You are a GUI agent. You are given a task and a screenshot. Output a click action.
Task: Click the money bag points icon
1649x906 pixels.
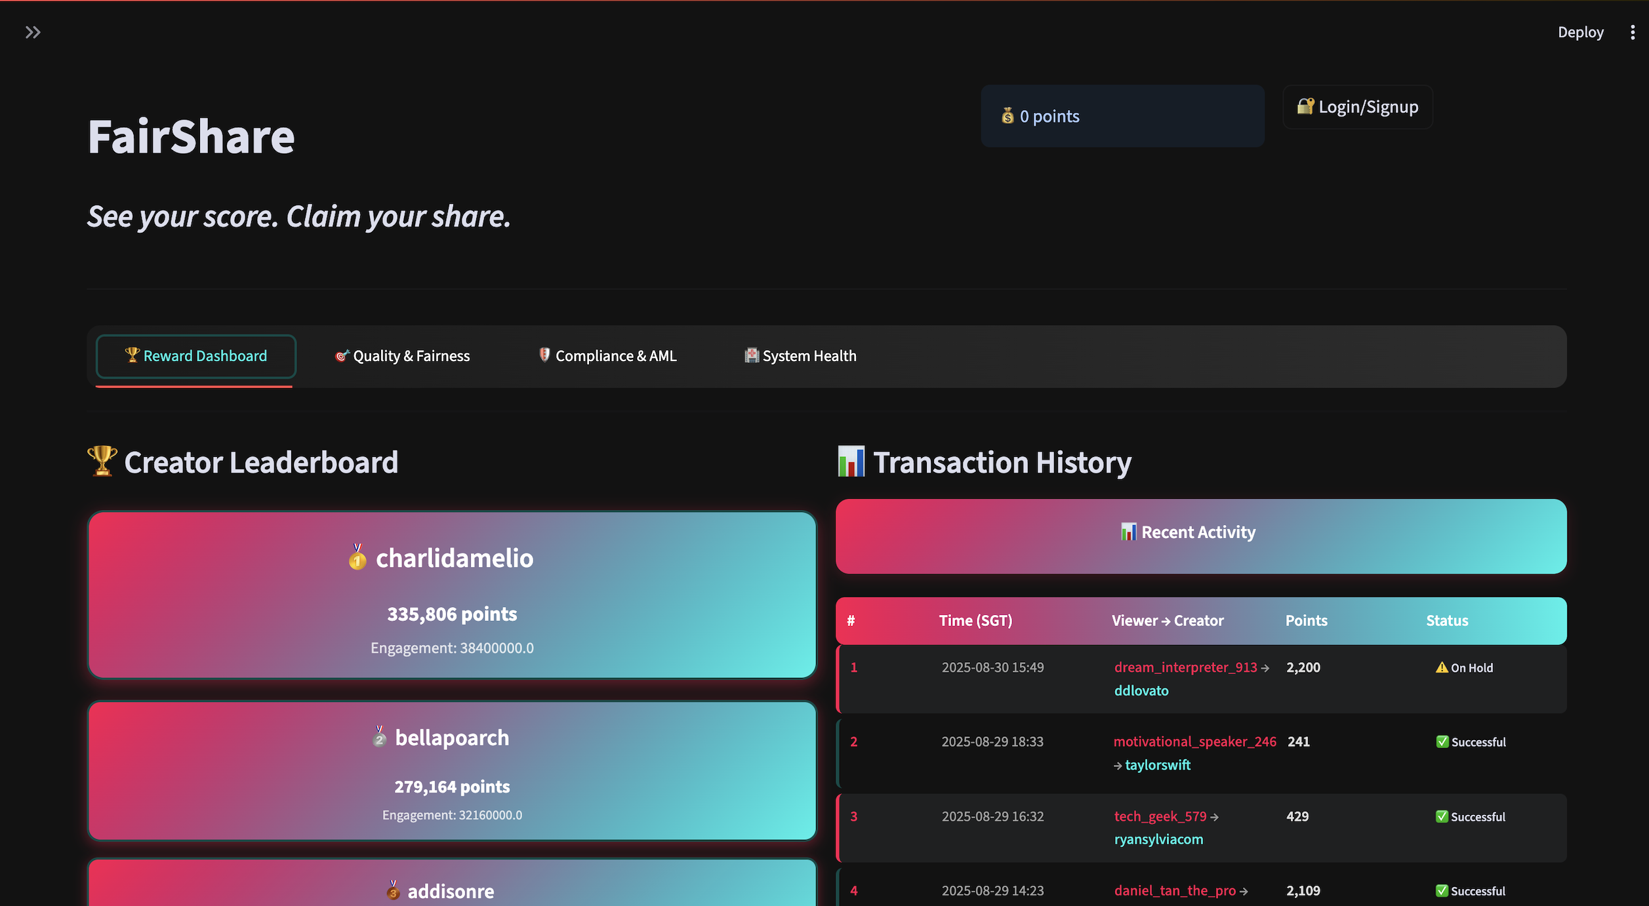[1008, 116]
